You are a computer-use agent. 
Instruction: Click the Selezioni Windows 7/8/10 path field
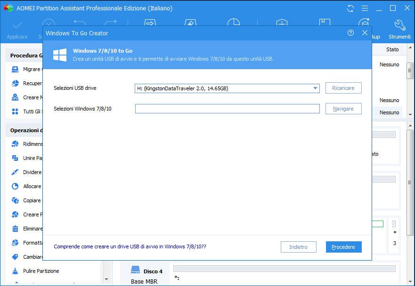[228, 109]
